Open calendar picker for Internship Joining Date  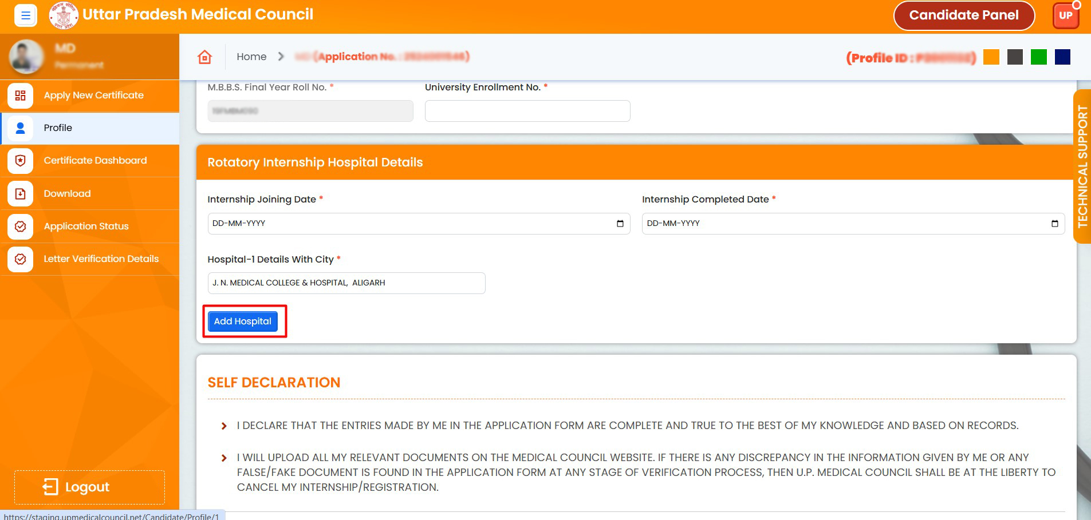click(620, 224)
